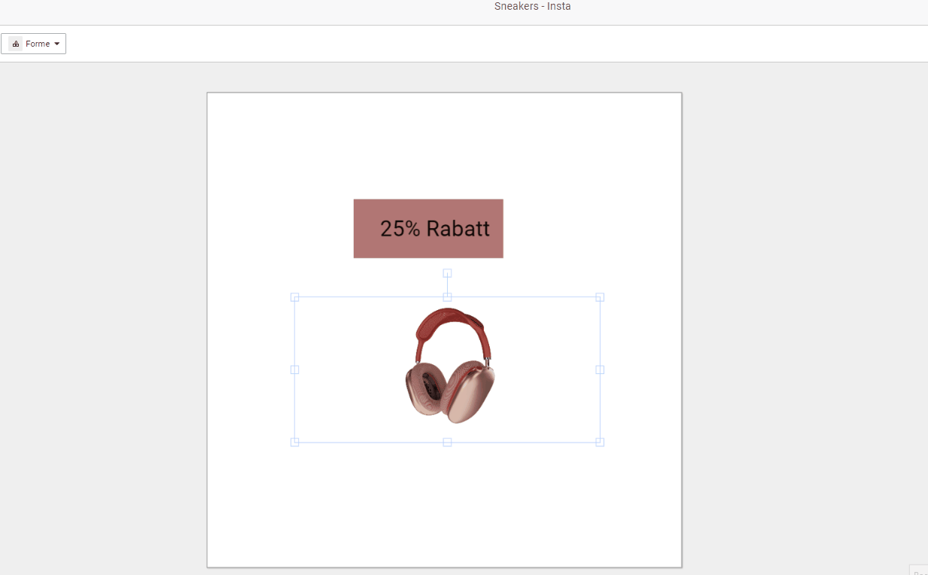Click the top-right resize handle of selection

click(x=600, y=297)
